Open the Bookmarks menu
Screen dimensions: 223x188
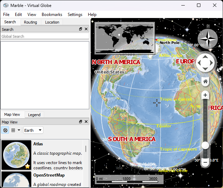click(52, 15)
